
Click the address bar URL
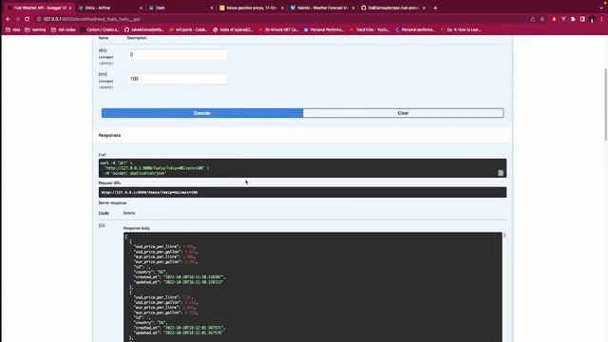click(x=91, y=19)
